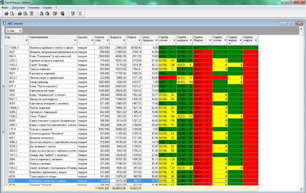Open the Сервис menu
Viewport: 306px width, 193px height.
[47, 7]
